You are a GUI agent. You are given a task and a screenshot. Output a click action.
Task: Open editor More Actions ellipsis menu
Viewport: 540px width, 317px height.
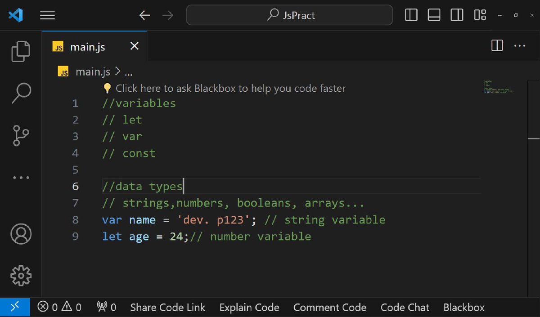520,45
